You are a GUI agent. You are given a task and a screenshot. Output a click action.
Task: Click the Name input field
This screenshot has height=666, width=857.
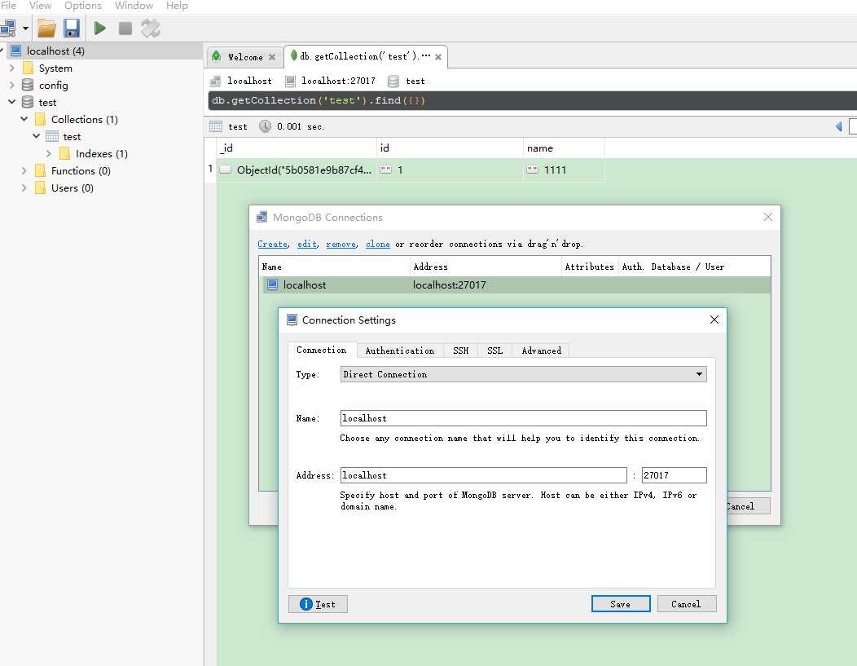[523, 418]
